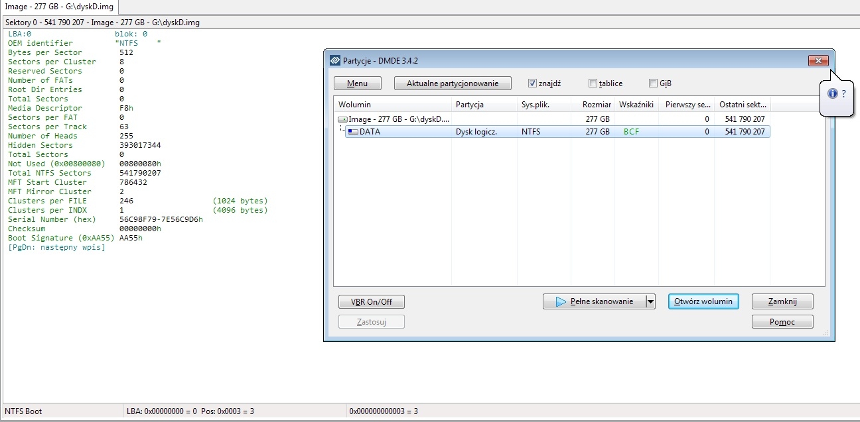Enable the tablice checkbox
The height and width of the screenshot is (422, 860).
593,83
